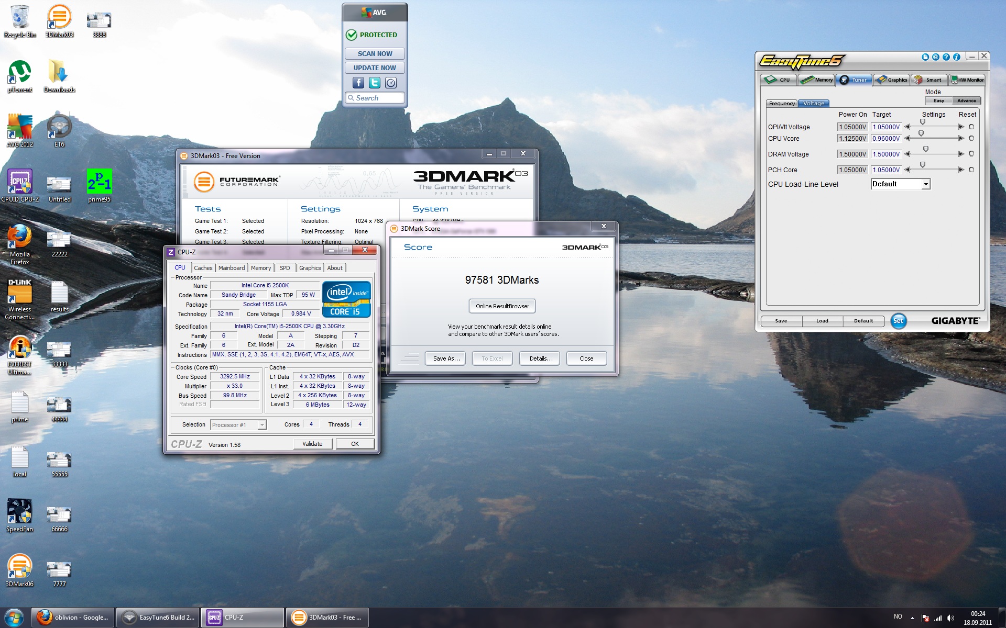Click the AVG gadget Search field
Viewport: 1006px width, 628px height.
(x=375, y=98)
